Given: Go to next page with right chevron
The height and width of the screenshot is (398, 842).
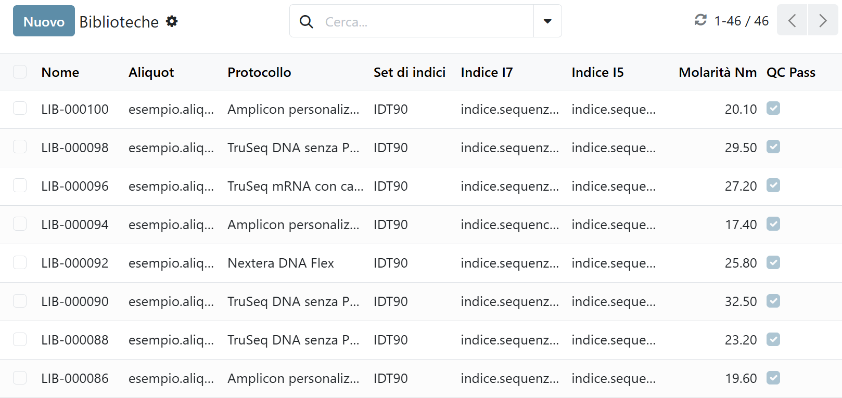Looking at the screenshot, I should coord(823,20).
